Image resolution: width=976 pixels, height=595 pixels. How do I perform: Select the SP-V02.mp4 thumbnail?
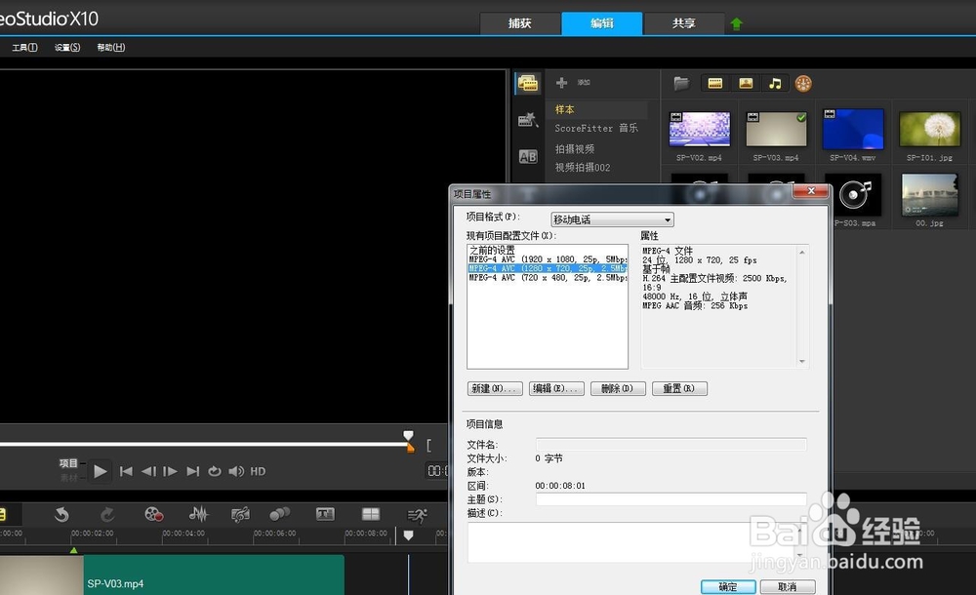click(699, 130)
